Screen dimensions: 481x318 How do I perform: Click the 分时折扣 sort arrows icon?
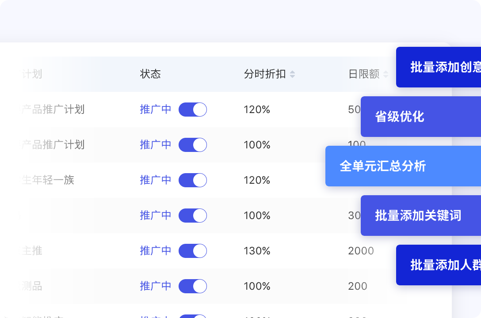click(x=293, y=74)
